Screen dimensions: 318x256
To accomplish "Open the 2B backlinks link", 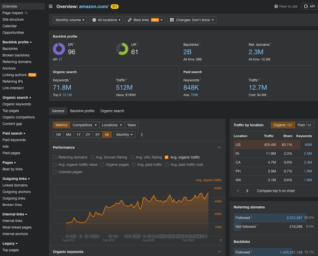I will tap(187, 52).
